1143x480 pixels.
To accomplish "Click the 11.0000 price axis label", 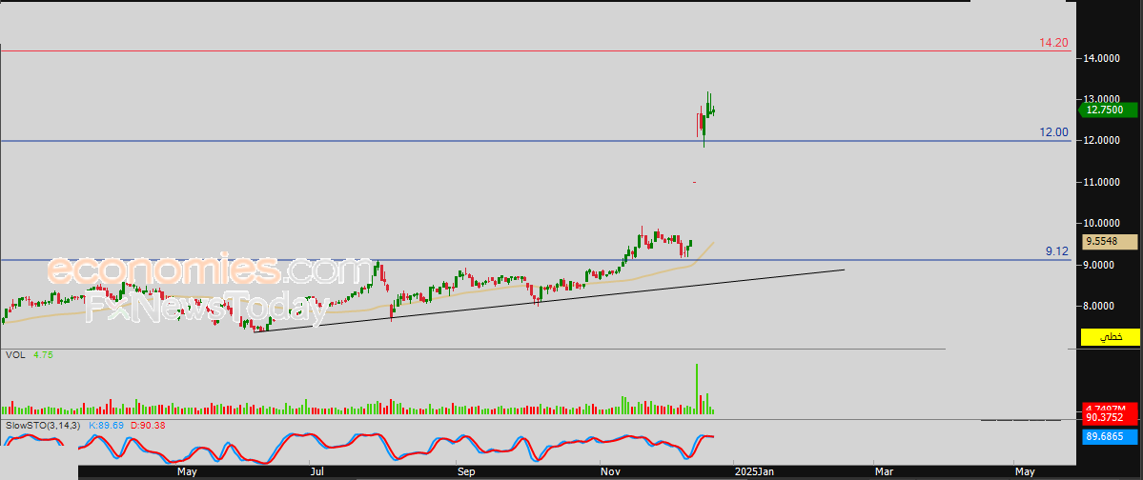I will pos(1101,182).
